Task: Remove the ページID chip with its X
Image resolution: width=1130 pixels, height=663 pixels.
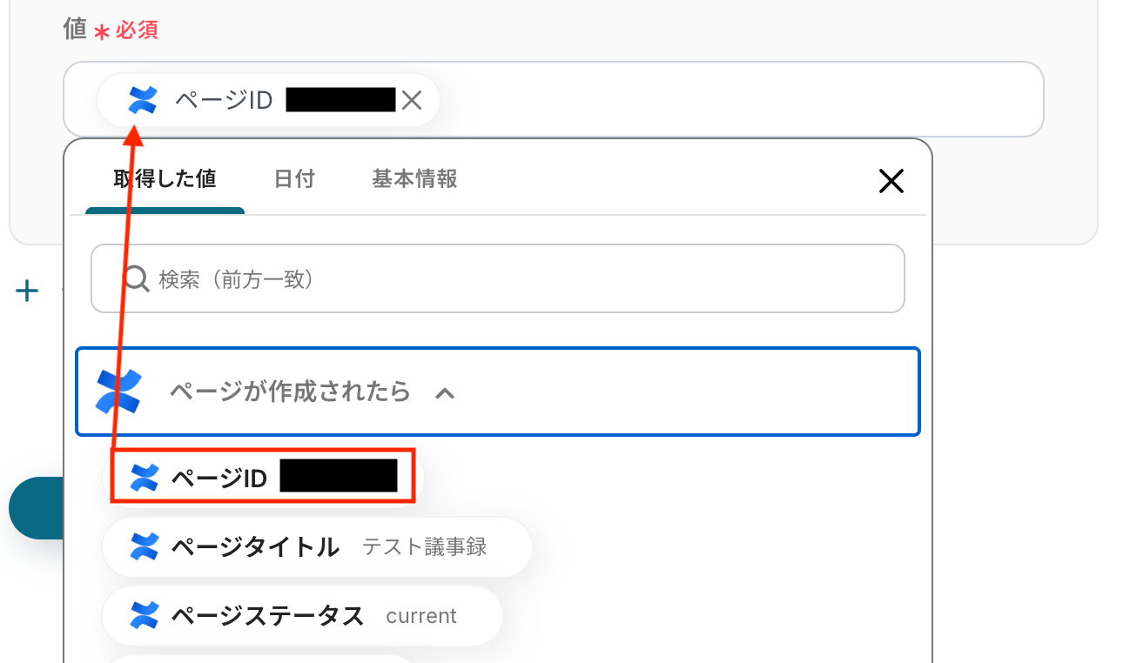Action: [x=412, y=101]
